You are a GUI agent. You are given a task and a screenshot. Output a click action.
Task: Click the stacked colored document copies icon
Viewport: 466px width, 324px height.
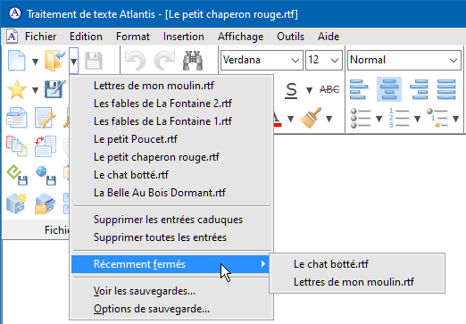click(17, 146)
